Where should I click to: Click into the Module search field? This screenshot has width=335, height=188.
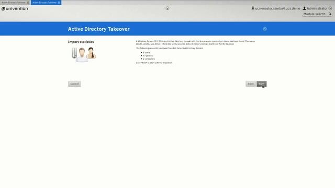(315, 14)
